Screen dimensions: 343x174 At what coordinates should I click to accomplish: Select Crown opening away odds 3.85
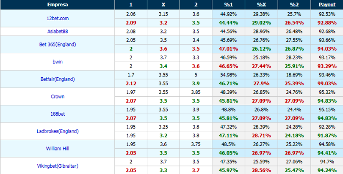pos(196,92)
